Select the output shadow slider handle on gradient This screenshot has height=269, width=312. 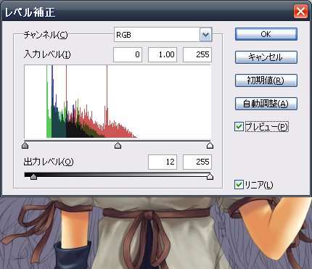[33, 177]
